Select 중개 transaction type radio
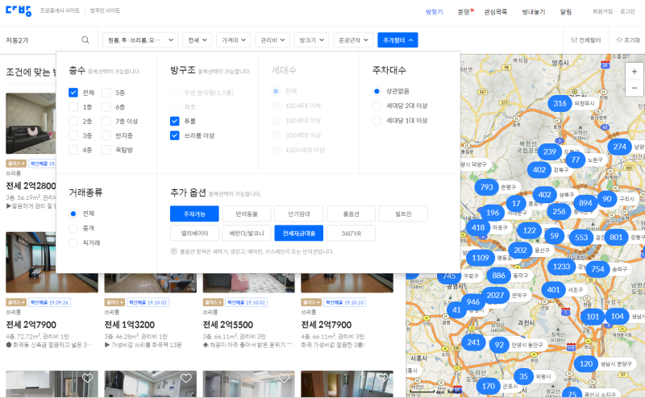The width and height of the screenshot is (645, 398). (73, 228)
